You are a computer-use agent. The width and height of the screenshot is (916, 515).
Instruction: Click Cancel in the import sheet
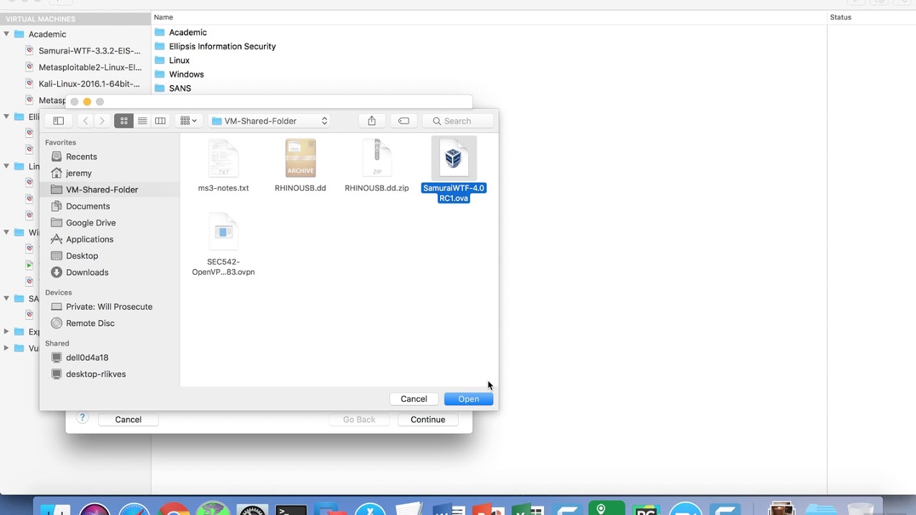128,419
